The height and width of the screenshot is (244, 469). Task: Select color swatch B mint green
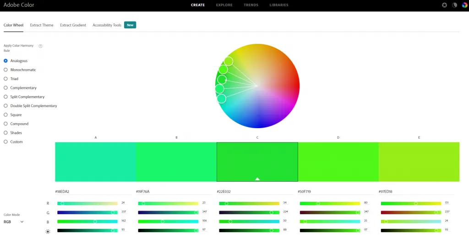[x=176, y=162]
